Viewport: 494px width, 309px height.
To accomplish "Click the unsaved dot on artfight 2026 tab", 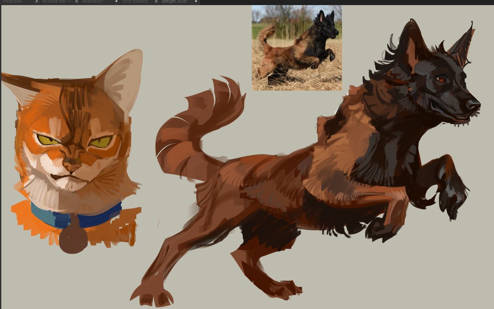I will click(196, 2).
